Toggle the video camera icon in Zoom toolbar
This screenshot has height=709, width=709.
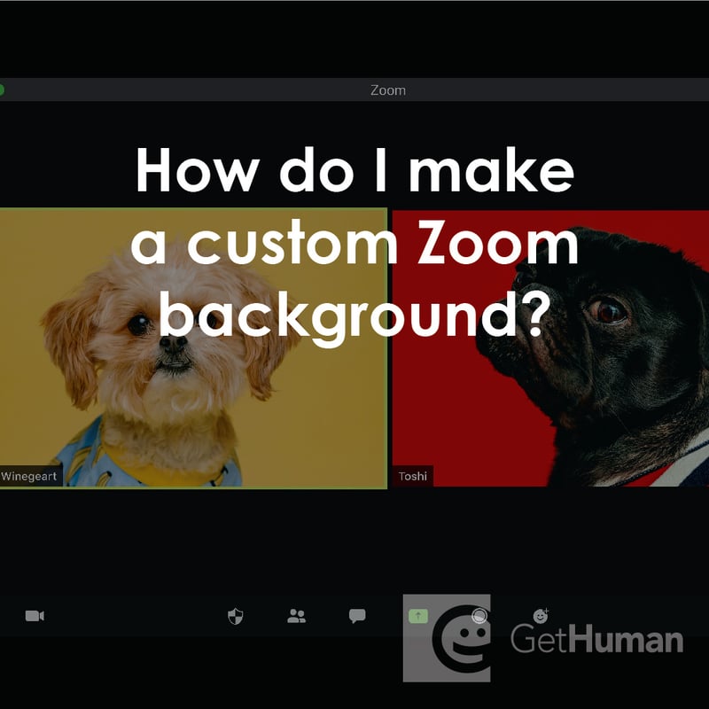[x=35, y=616]
